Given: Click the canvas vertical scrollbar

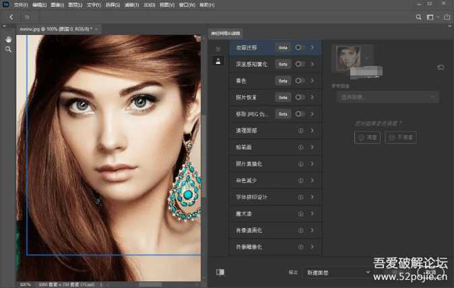Looking at the screenshot, I should [x=204, y=156].
